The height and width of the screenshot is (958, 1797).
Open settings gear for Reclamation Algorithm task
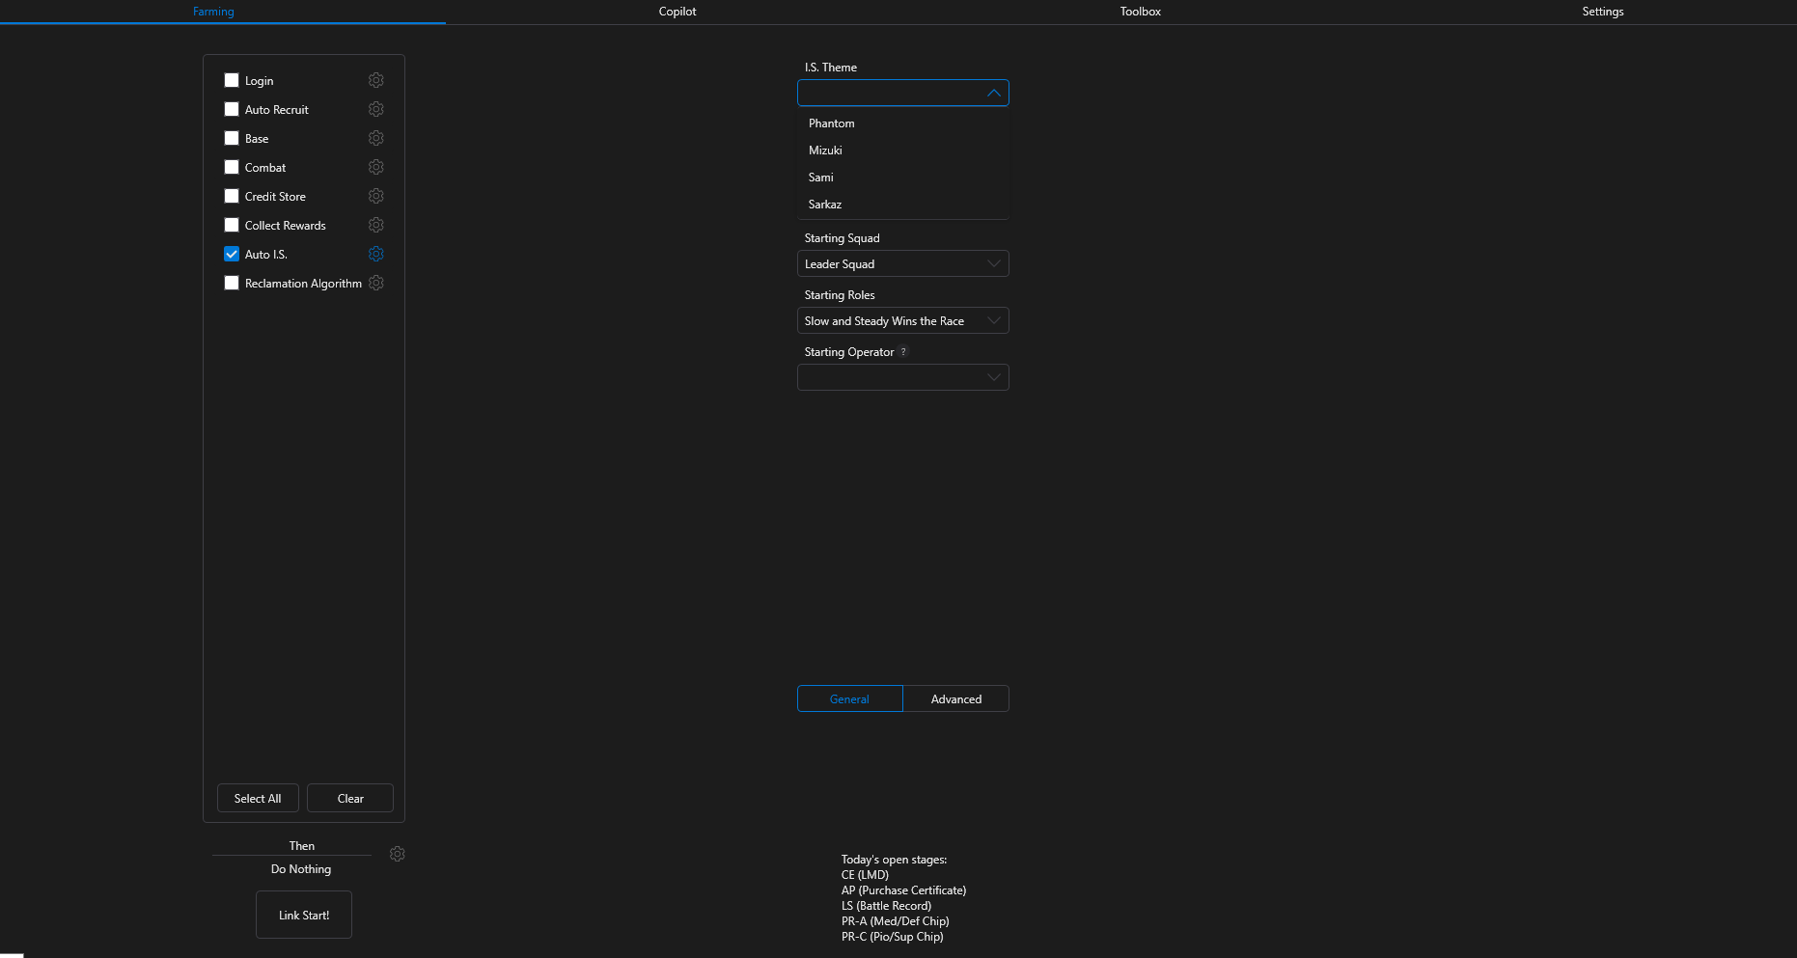click(376, 283)
